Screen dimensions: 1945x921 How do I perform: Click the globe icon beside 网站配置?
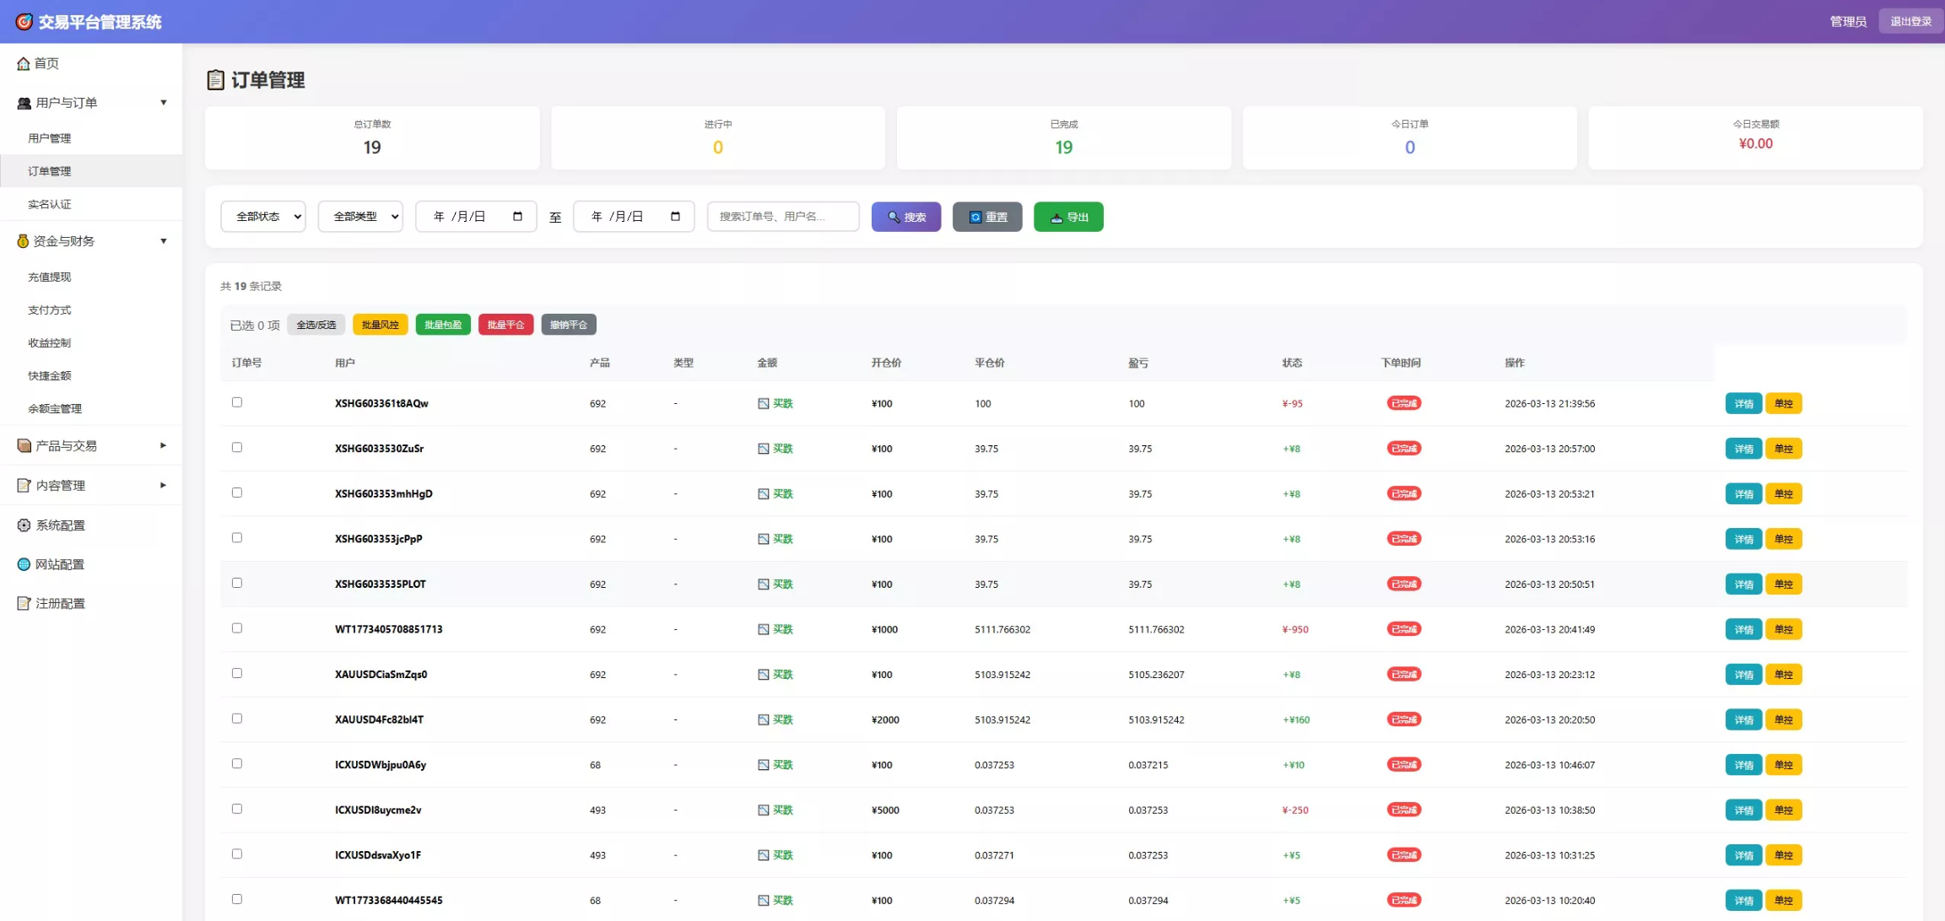coord(24,564)
